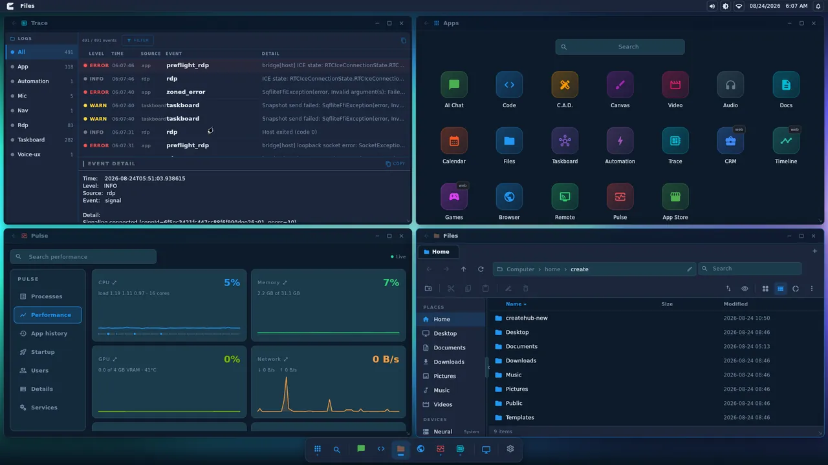This screenshot has height=465, width=828.
Task: Sort files by the Name column header
Action: coord(516,304)
